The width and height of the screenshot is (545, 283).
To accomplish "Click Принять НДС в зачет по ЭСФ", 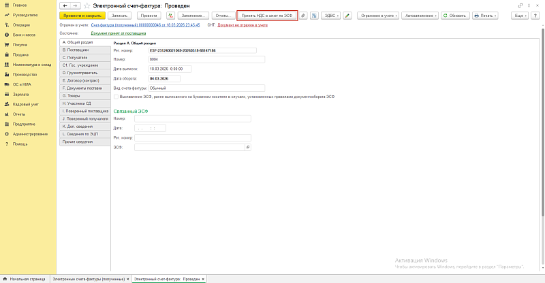I will coord(267,15).
